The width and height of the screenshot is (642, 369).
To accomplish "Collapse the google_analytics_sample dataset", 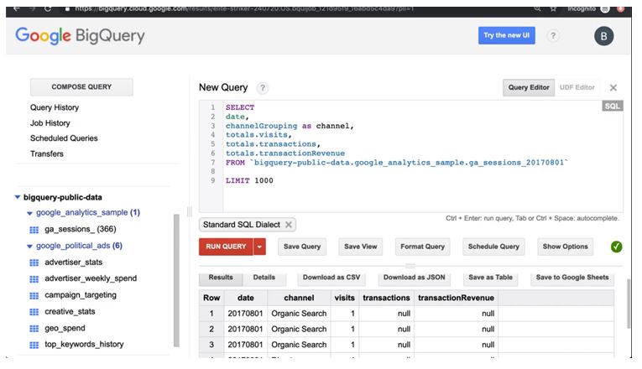I will [x=29, y=213].
